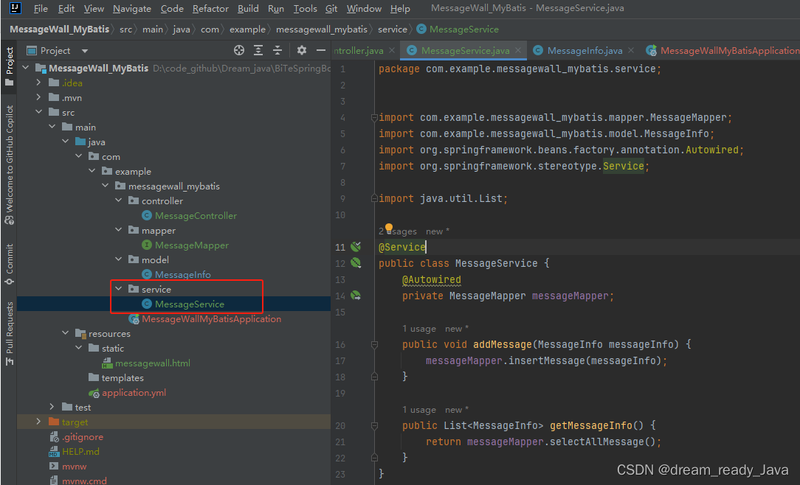This screenshot has width=800, height=485.
Task: Click the gutter bean icon on line 11
Action: (356, 247)
